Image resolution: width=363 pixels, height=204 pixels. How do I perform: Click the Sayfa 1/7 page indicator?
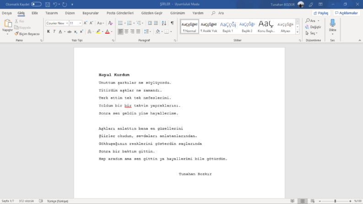(8, 201)
